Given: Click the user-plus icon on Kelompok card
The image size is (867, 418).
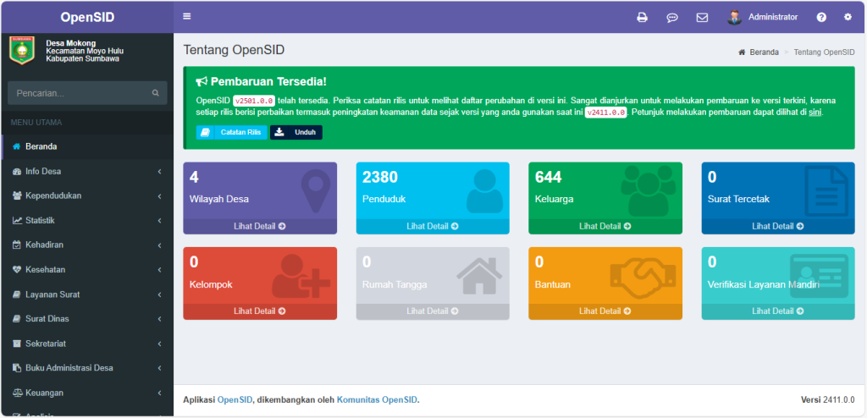Looking at the screenshot, I should pyautogui.click(x=301, y=277).
